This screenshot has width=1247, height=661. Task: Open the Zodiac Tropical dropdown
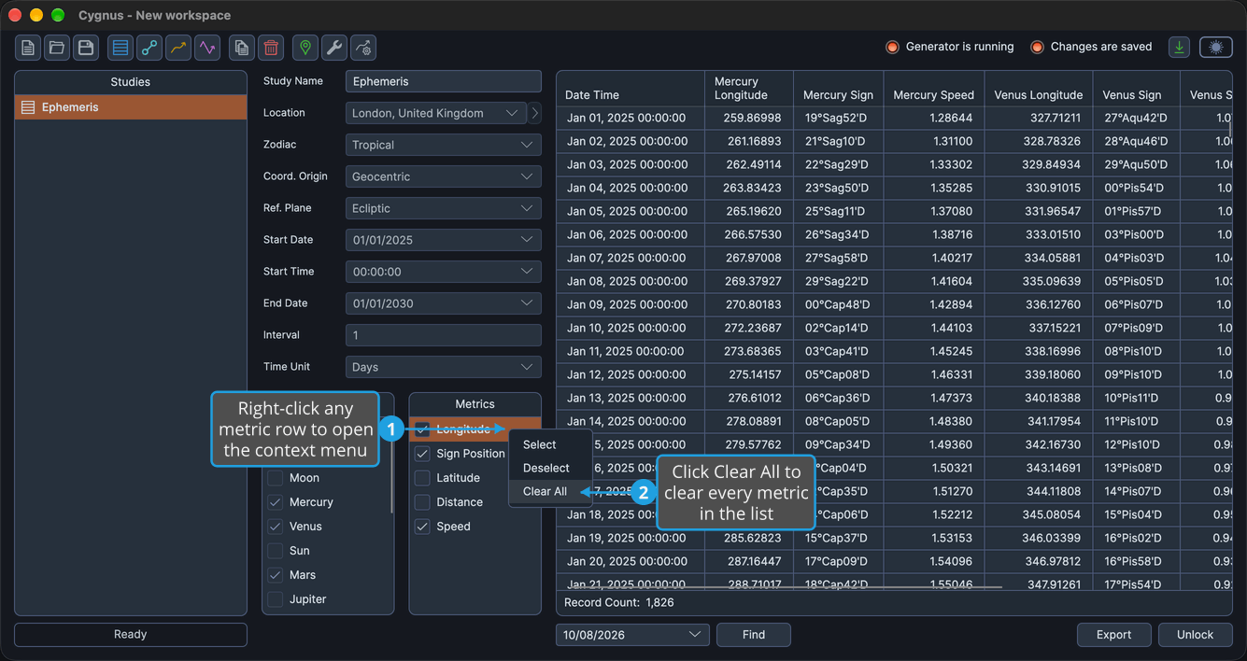pos(444,145)
